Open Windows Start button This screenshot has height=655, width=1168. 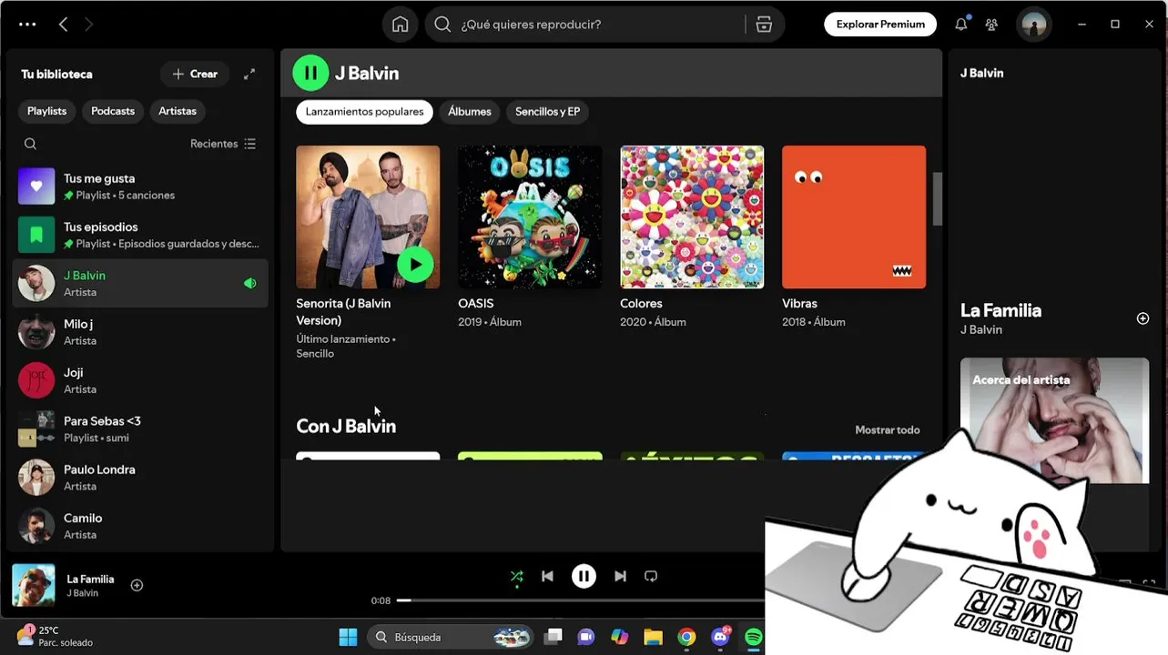click(x=348, y=637)
